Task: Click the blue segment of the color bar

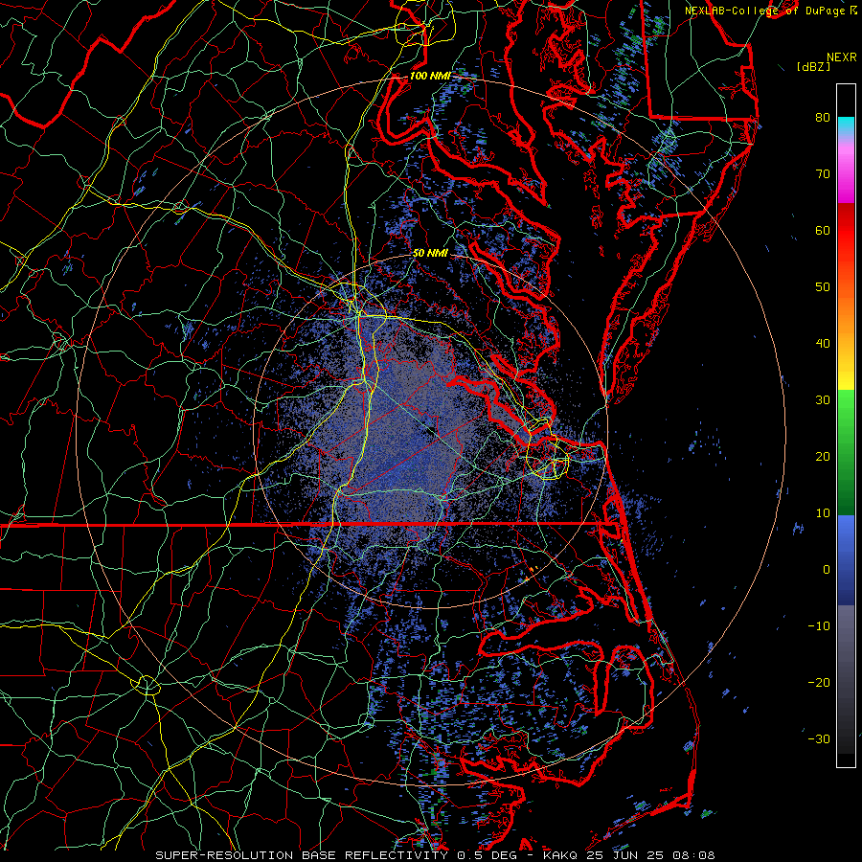Action: pos(846,559)
